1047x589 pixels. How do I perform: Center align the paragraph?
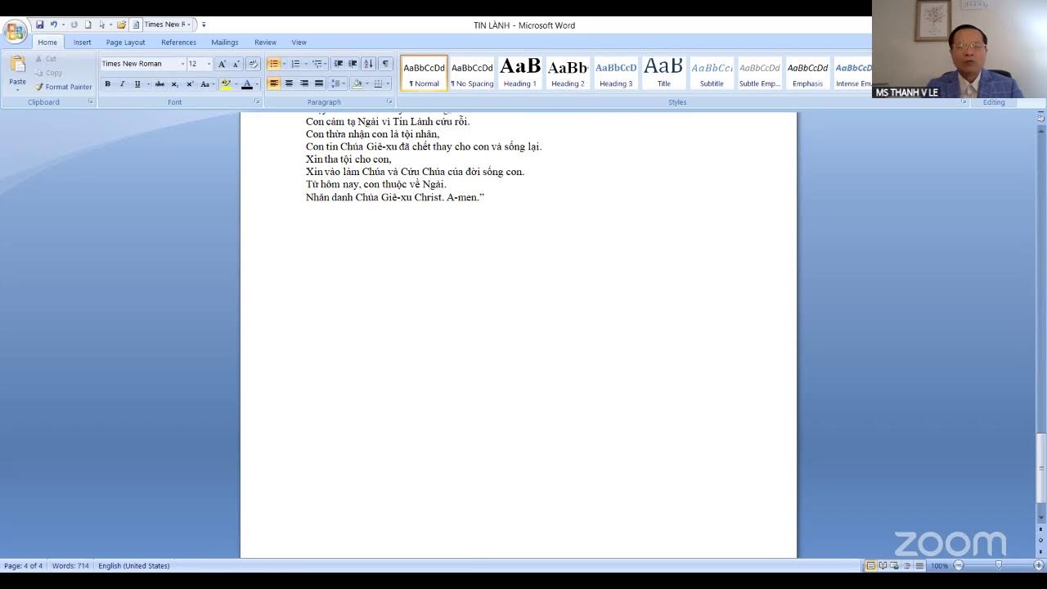tap(289, 83)
